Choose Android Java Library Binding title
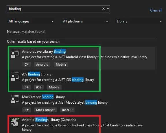 [44, 52]
